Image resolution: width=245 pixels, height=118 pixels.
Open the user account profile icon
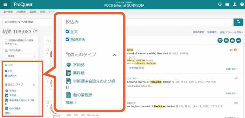(x=234, y=4)
